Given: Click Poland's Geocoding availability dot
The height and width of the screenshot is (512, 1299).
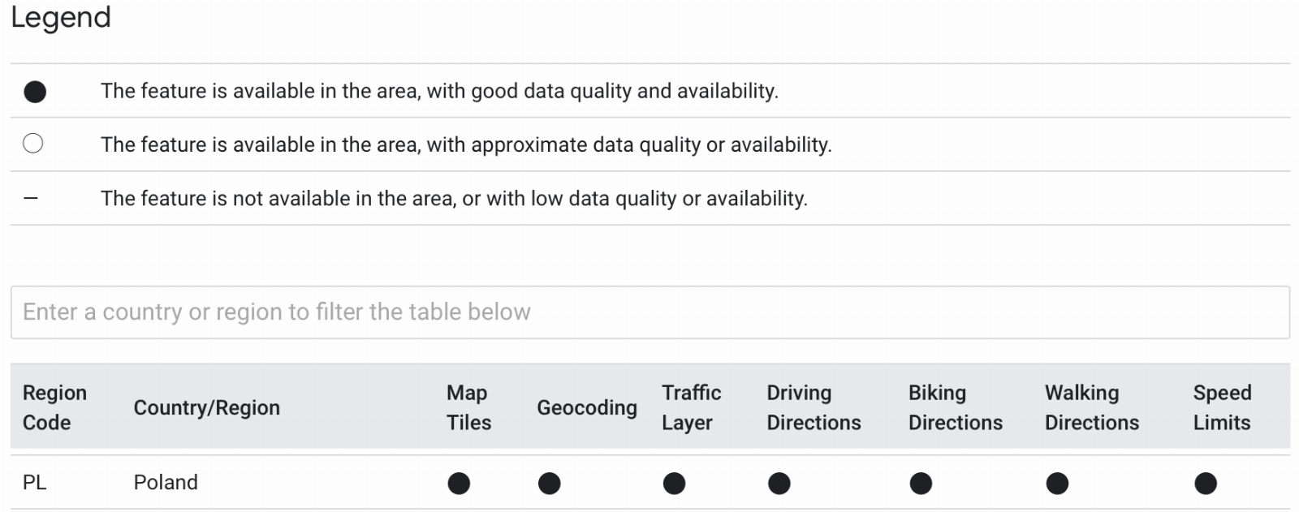Looking at the screenshot, I should pyautogui.click(x=550, y=484).
